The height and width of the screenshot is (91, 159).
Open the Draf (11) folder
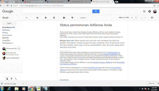tap(5, 38)
